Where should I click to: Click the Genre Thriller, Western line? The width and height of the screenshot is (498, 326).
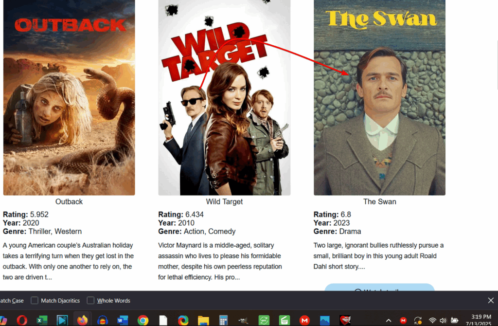[42, 231]
